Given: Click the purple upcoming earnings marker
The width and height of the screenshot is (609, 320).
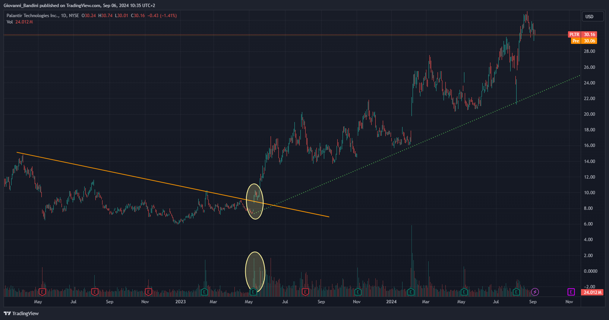Looking at the screenshot, I should click(571, 292).
